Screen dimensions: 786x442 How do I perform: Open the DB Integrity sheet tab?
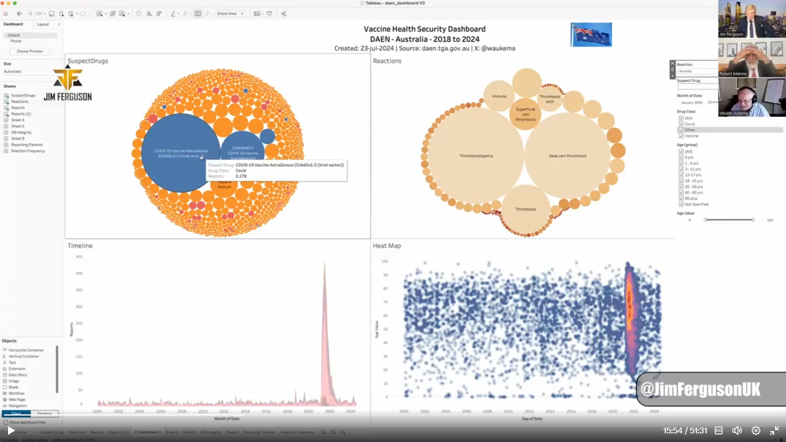click(211, 432)
